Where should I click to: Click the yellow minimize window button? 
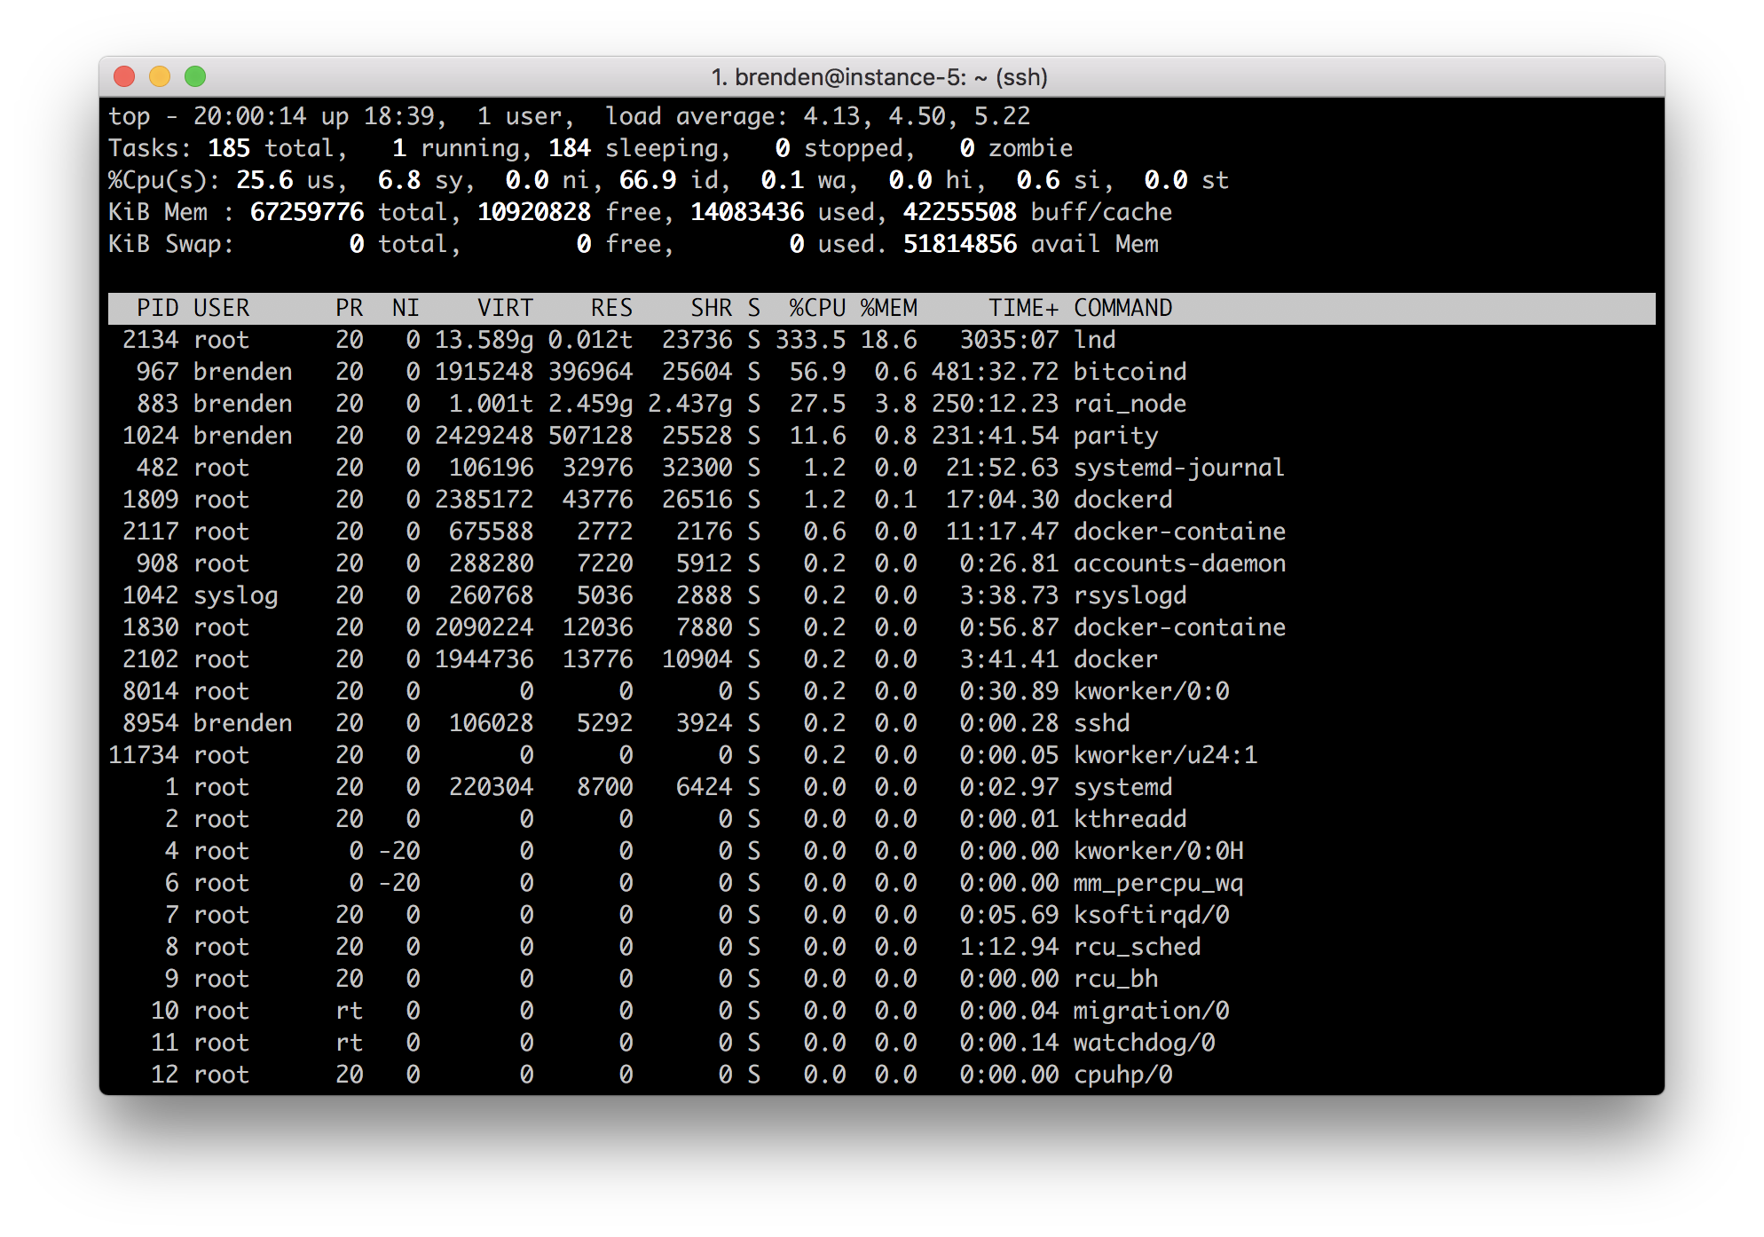(x=160, y=77)
